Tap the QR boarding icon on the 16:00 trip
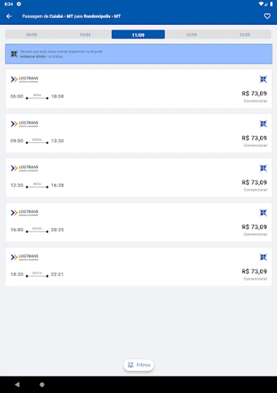This screenshot has height=393, width=277. [263, 212]
